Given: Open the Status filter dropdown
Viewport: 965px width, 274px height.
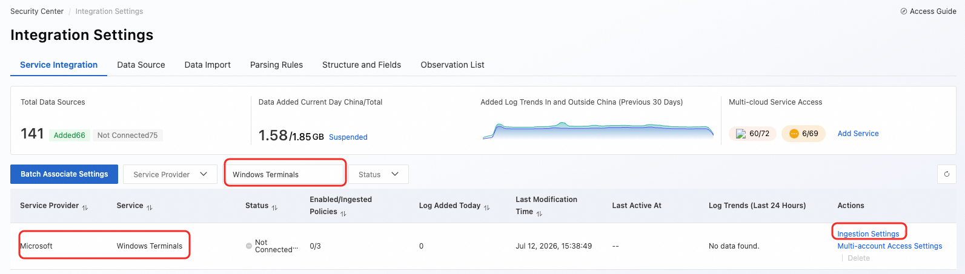Looking at the screenshot, I should pos(379,174).
